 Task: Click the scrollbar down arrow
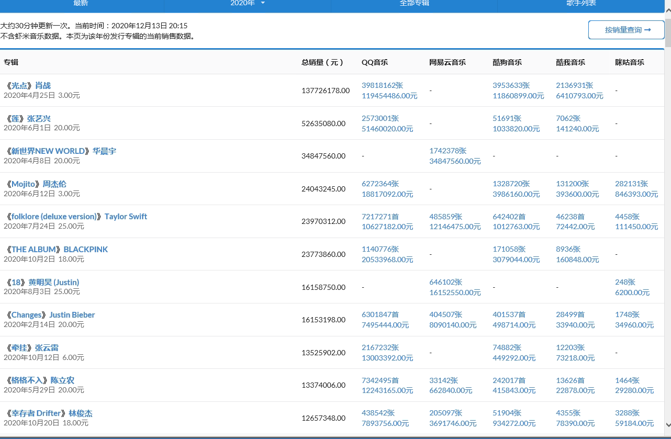click(668, 426)
